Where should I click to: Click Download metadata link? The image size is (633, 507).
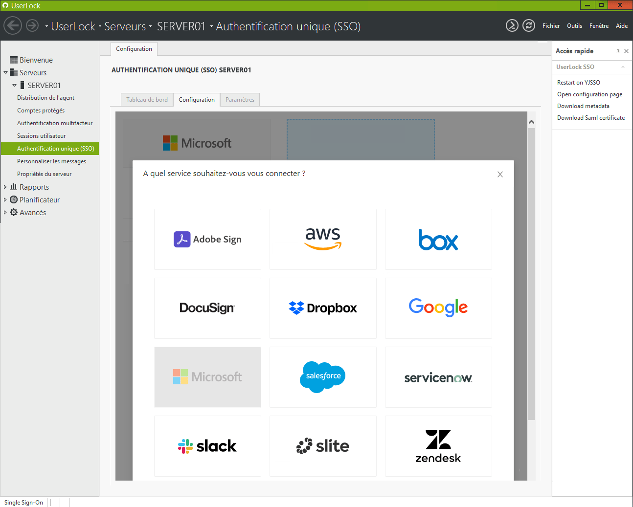pos(583,106)
